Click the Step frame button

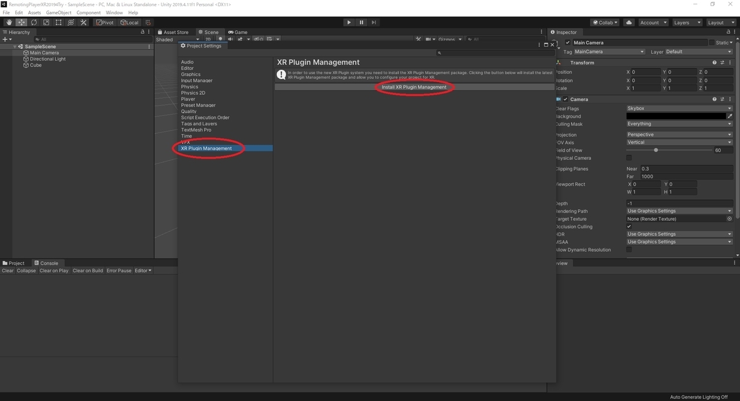pos(374,22)
